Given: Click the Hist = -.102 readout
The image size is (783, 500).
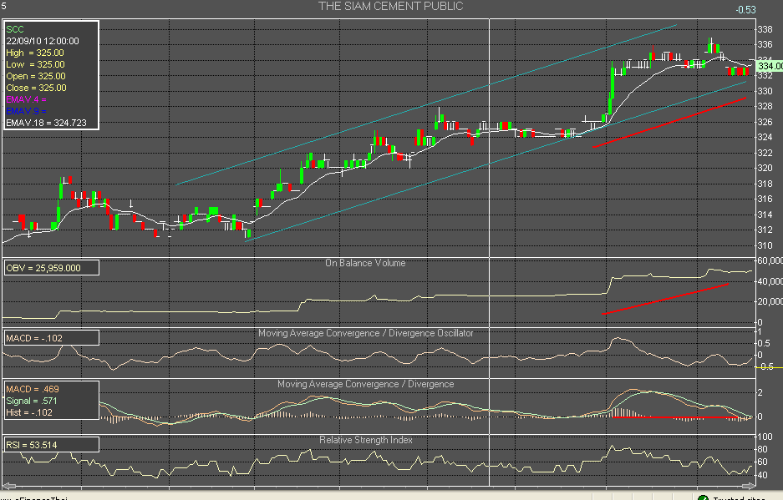Looking at the screenshot, I should 29,412.
